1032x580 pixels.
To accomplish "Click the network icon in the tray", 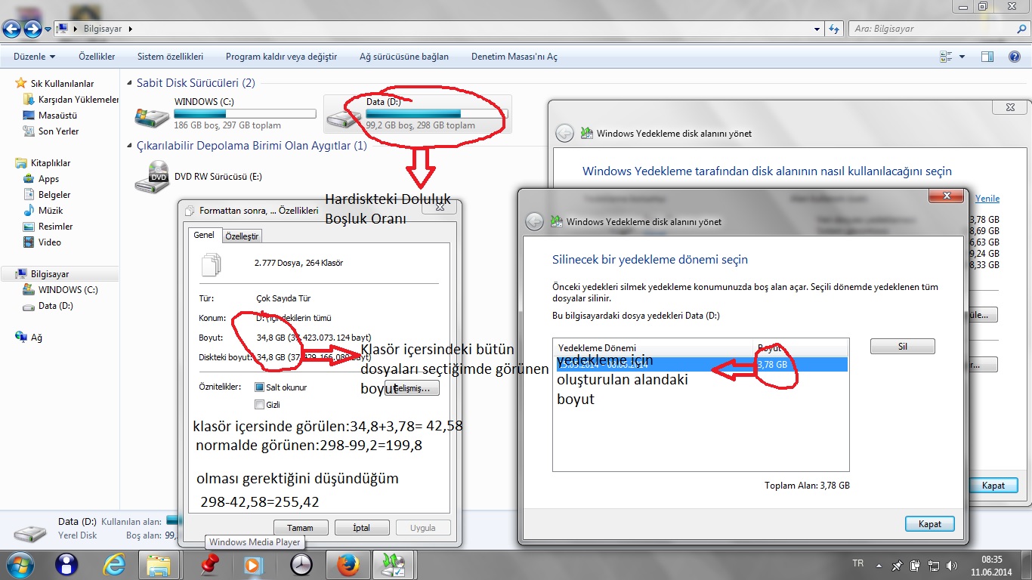I will (x=934, y=565).
